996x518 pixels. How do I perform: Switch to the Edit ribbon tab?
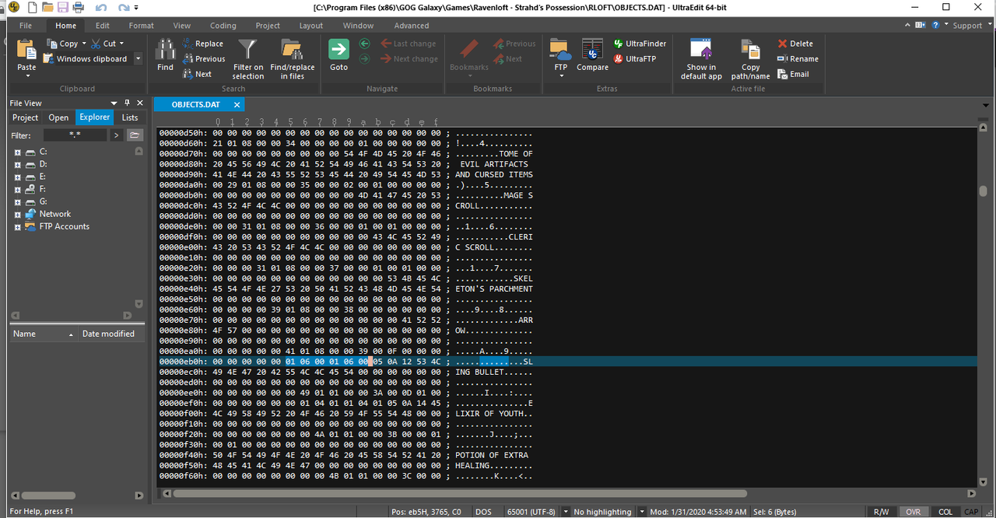(102, 25)
